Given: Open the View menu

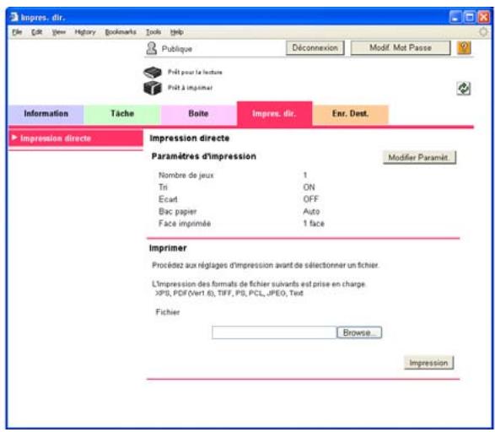Looking at the screenshot, I should point(59,32).
